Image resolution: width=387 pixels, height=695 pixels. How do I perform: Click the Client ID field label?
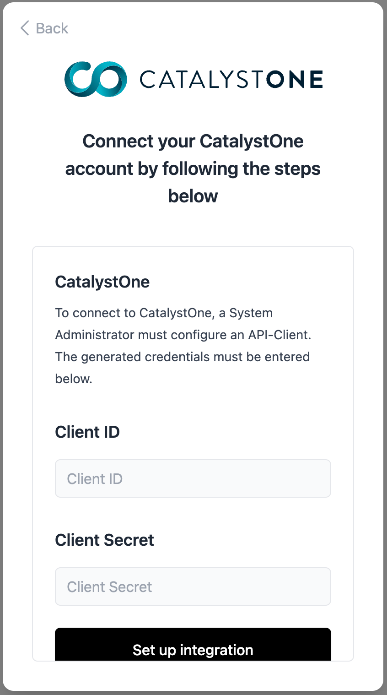click(87, 432)
